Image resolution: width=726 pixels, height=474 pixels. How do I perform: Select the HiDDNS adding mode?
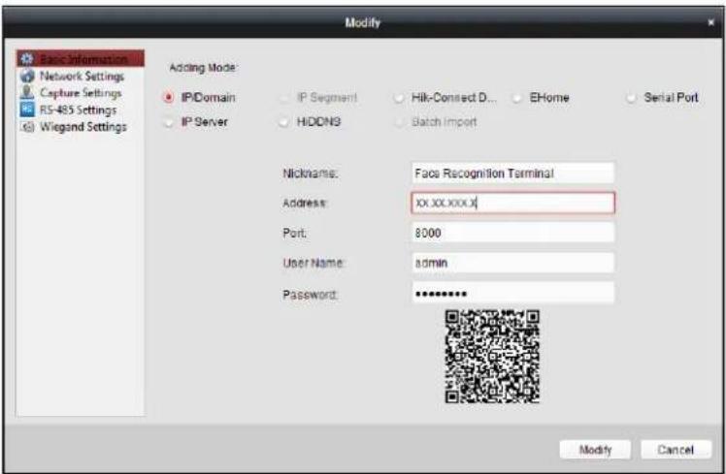point(283,122)
